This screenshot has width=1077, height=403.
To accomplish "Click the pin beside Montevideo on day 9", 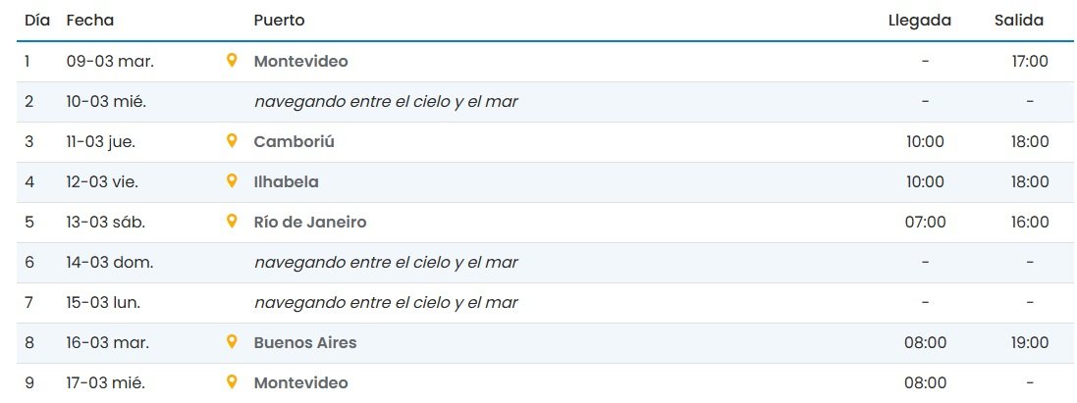I will click(232, 382).
